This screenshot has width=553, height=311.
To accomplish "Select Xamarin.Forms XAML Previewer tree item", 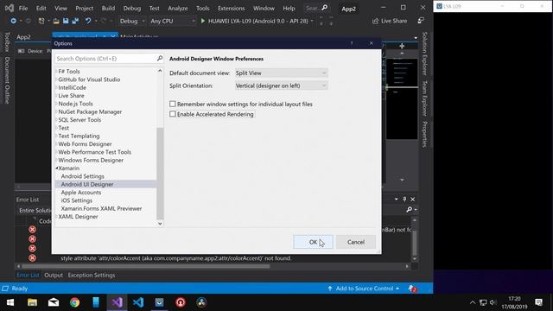I will tap(102, 209).
